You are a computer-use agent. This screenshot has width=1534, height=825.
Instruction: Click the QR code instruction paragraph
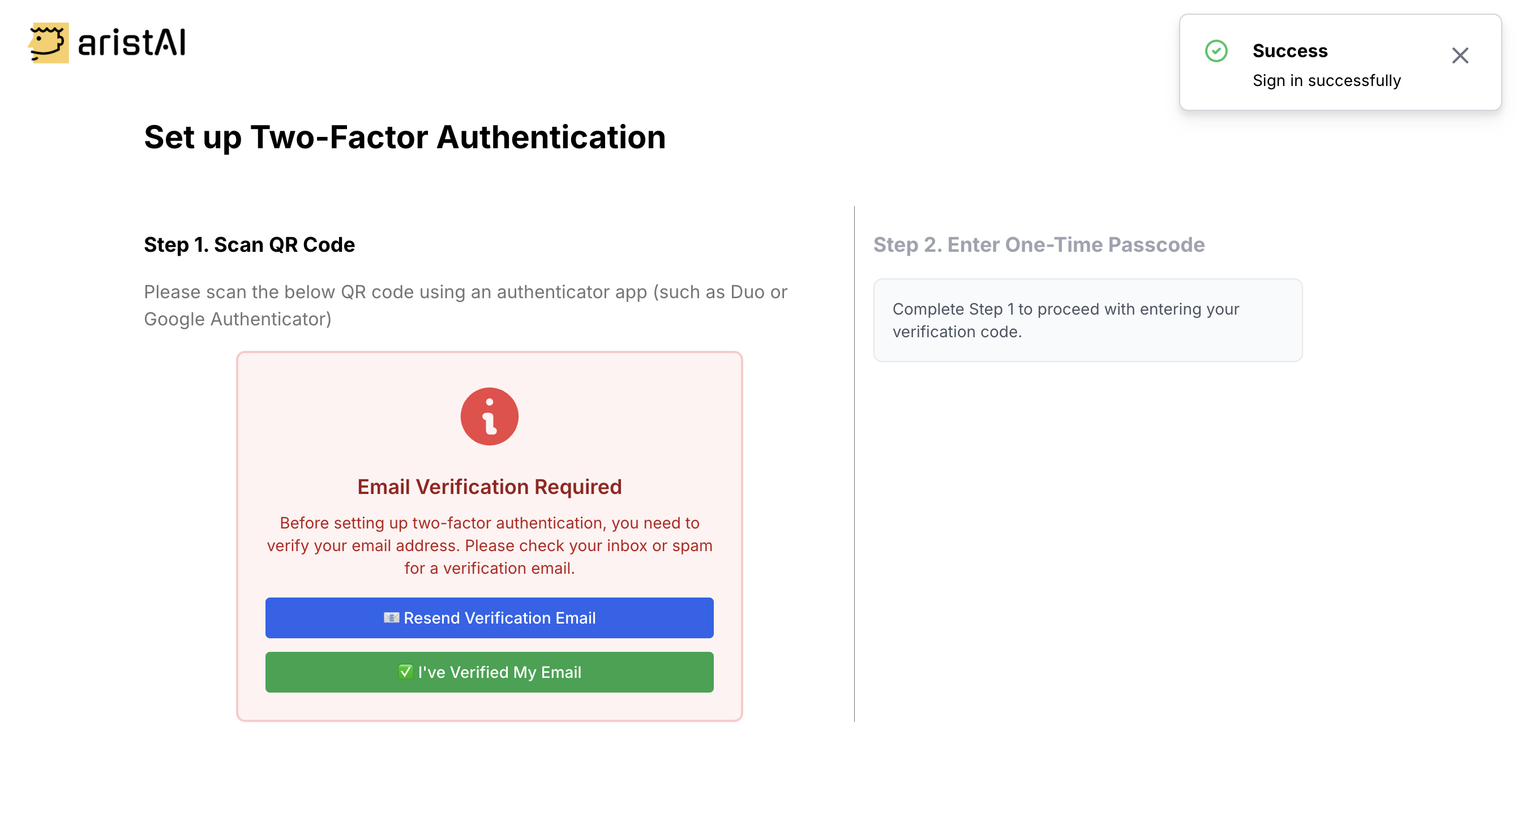pos(465,305)
